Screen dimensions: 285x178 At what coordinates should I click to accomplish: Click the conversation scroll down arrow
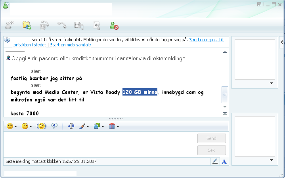click(x=225, y=107)
